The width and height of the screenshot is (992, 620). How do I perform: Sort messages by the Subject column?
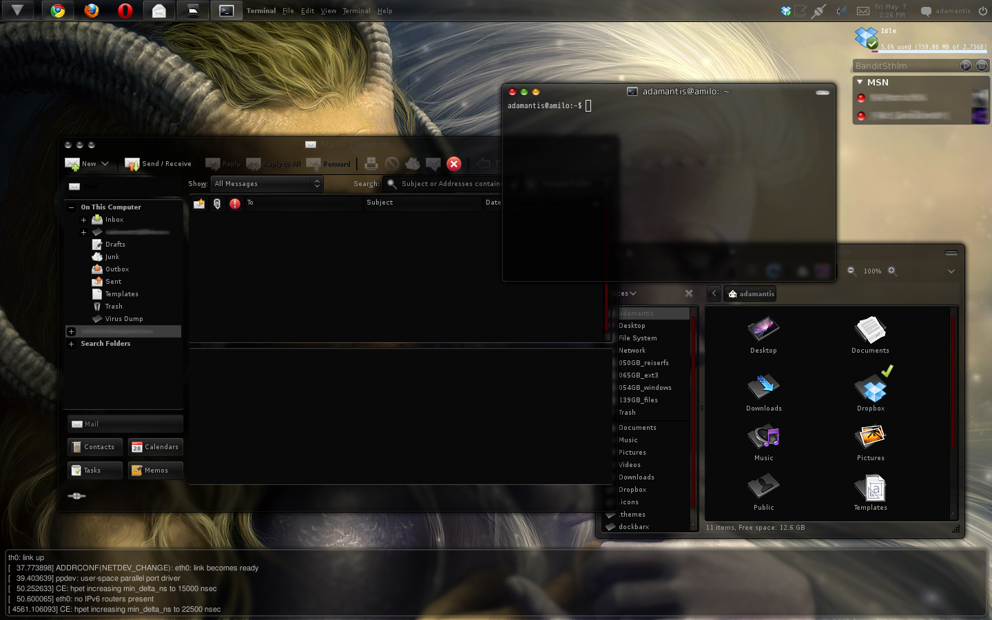point(423,203)
